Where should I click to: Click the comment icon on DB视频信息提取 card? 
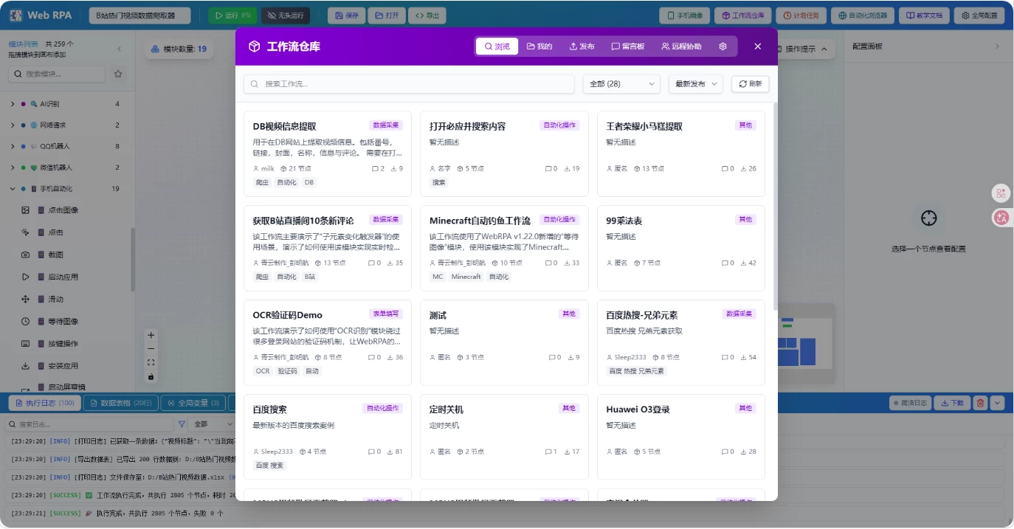click(375, 169)
